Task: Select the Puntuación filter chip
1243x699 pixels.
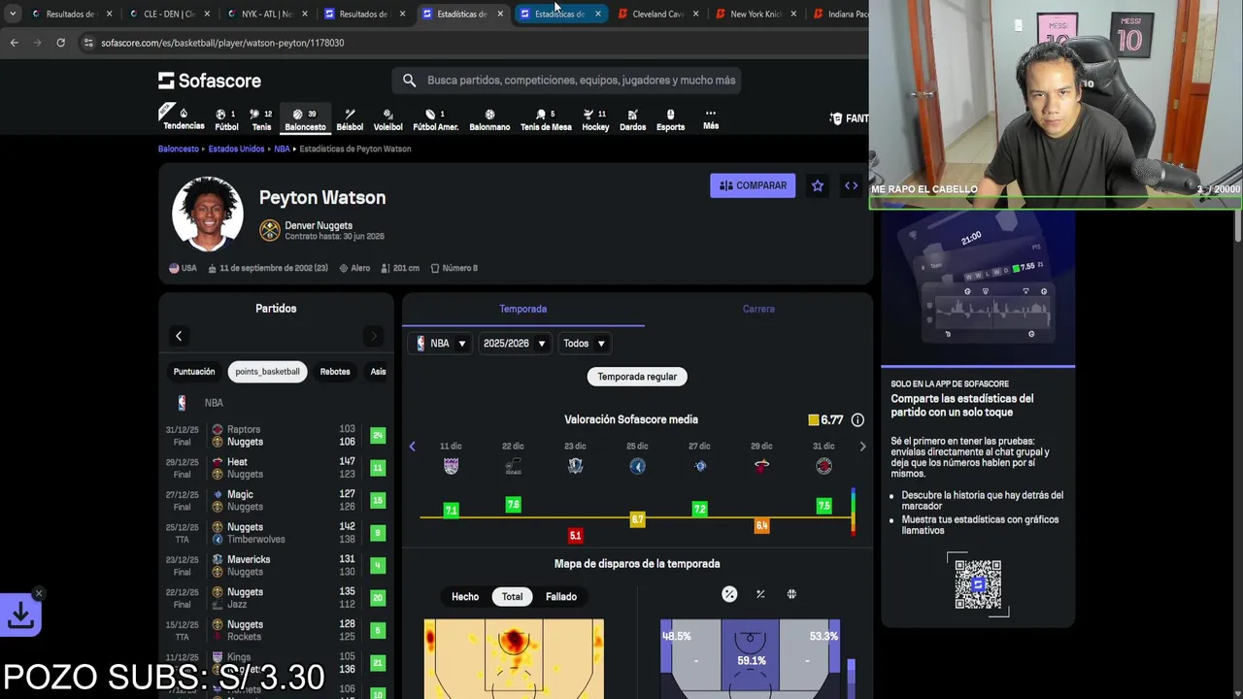Action: pos(194,372)
